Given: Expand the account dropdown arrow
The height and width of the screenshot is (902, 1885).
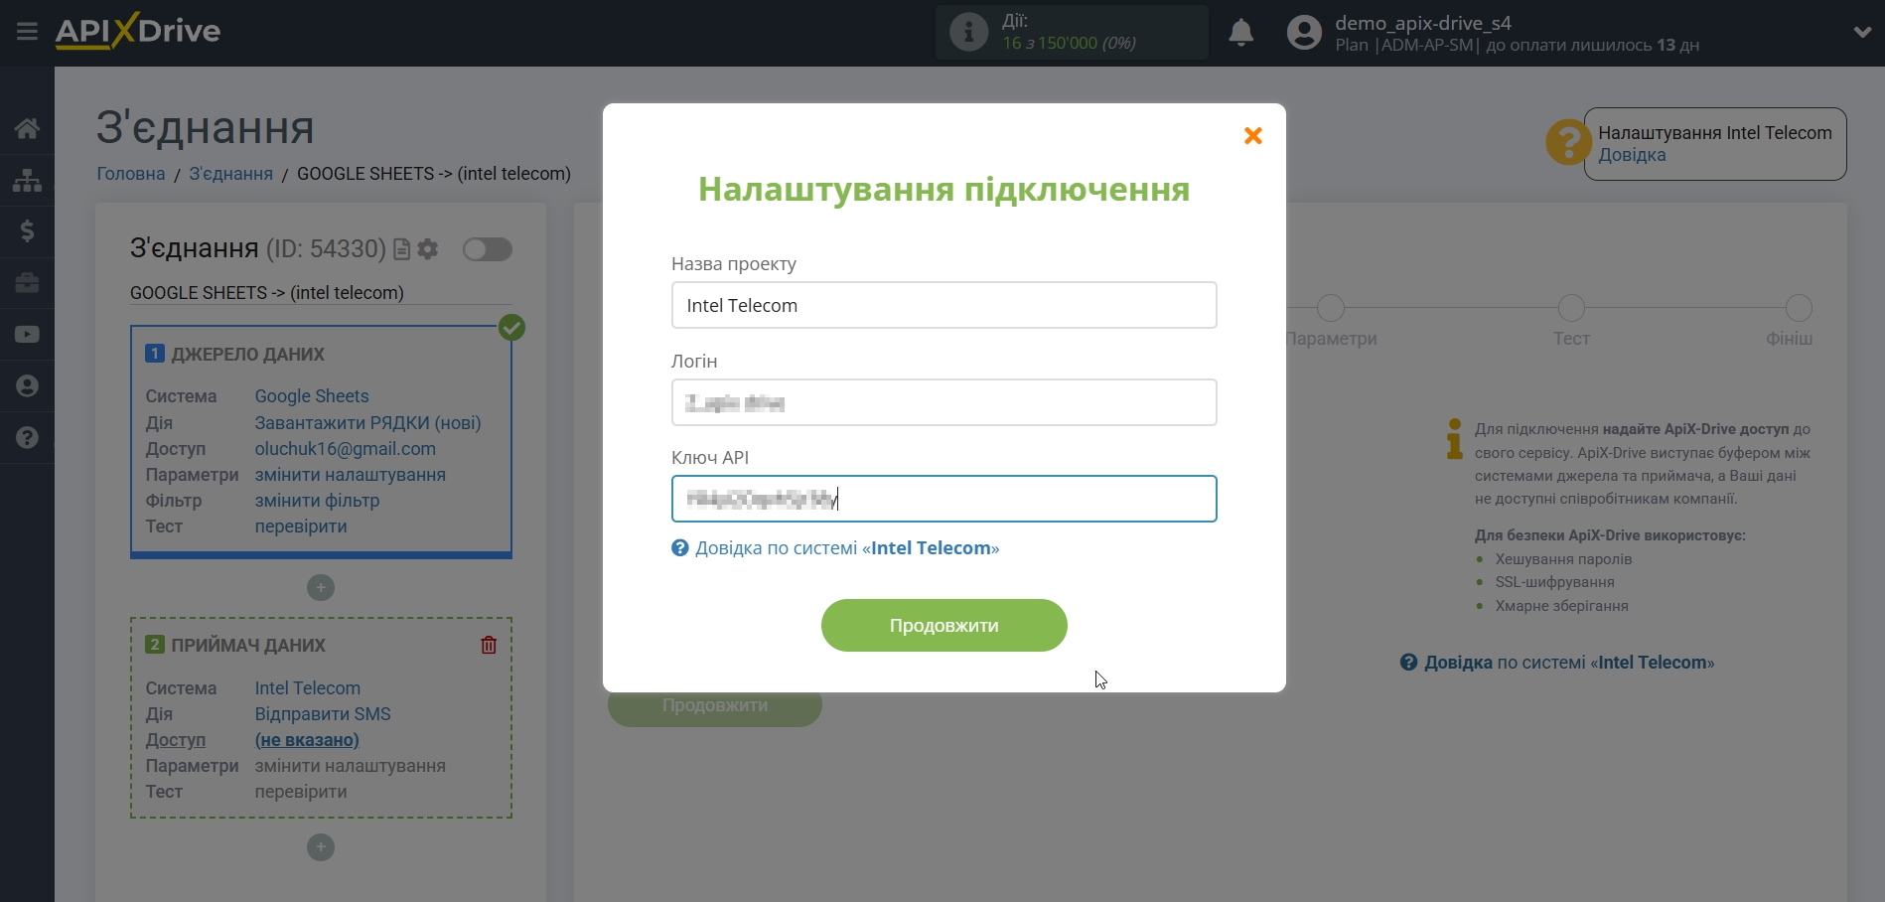Looking at the screenshot, I should pos(1862,33).
